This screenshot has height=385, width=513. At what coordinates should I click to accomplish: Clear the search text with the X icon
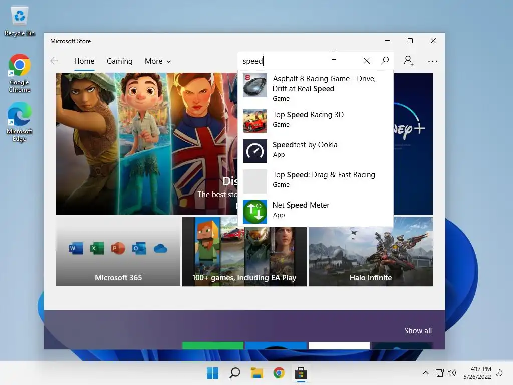click(366, 61)
